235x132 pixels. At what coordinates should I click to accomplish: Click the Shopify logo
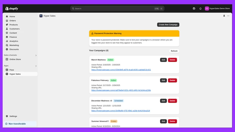pos(12,9)
